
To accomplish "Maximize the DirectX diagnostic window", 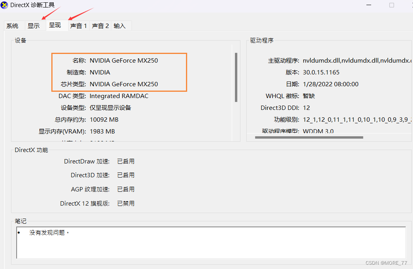I will [x=392, y=5].
